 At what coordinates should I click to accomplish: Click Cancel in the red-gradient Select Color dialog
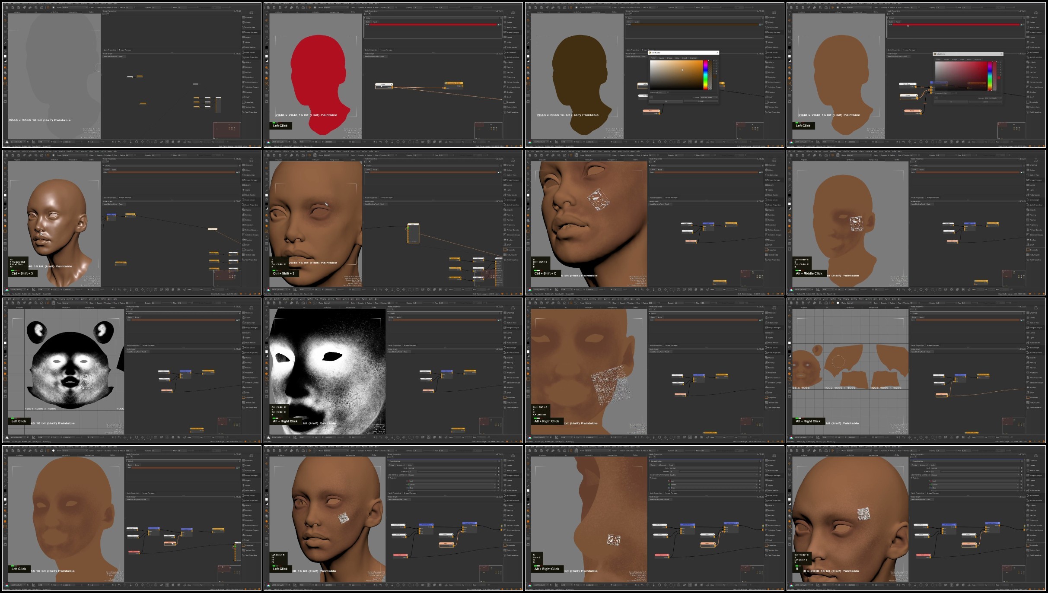985,102
